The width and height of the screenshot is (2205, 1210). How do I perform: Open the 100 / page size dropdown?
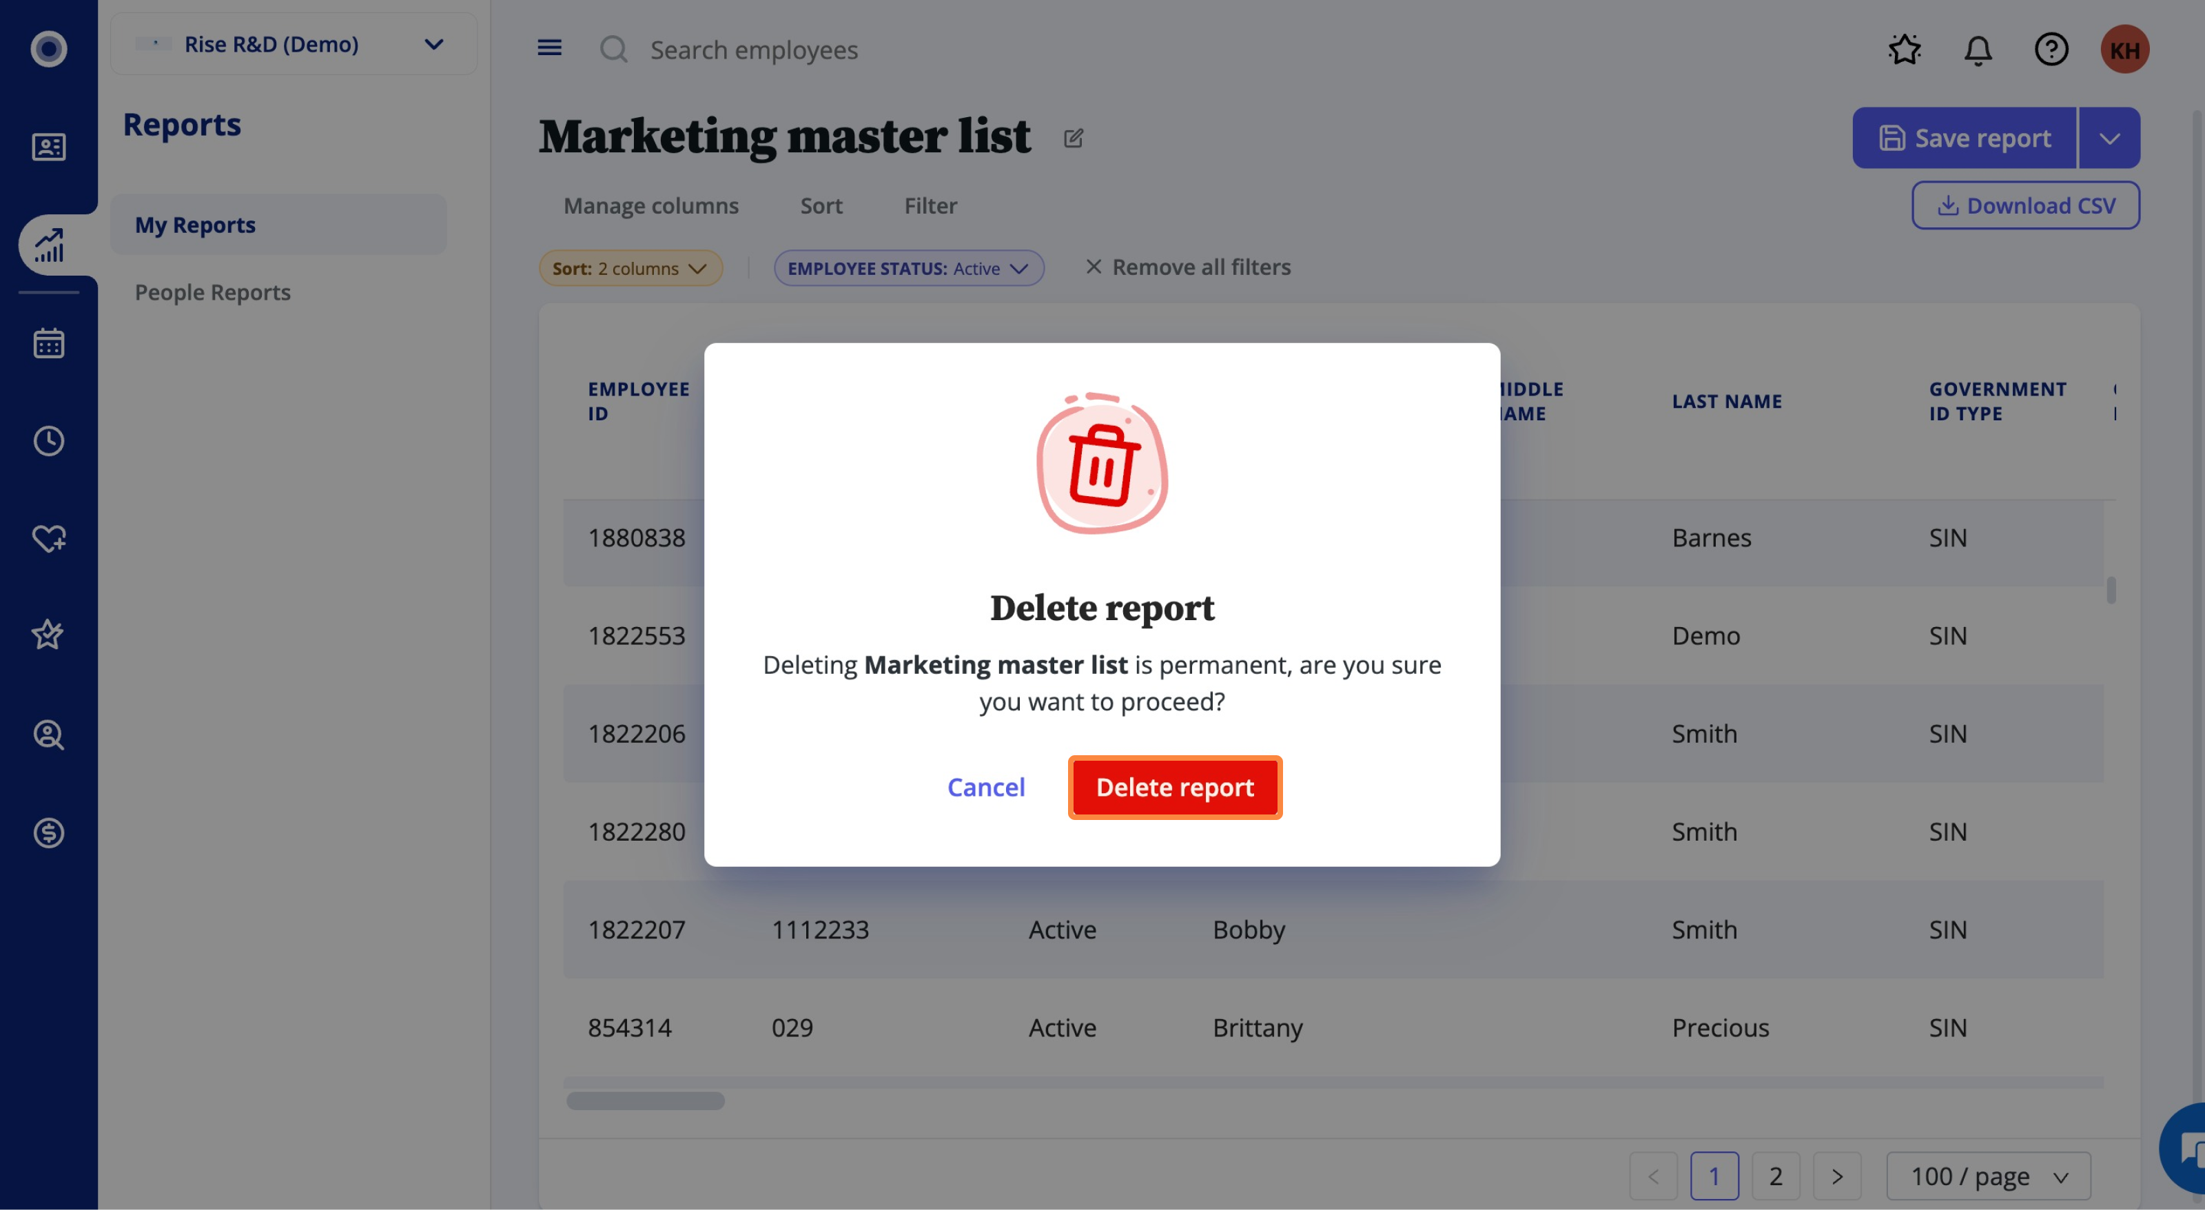point(1987,1177)
